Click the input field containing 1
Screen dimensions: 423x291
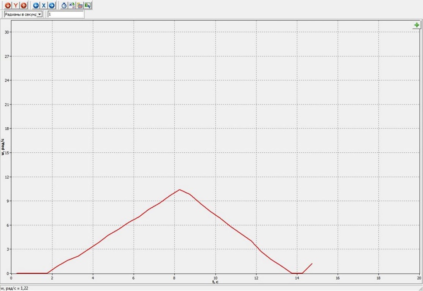(x=66, y=14)
